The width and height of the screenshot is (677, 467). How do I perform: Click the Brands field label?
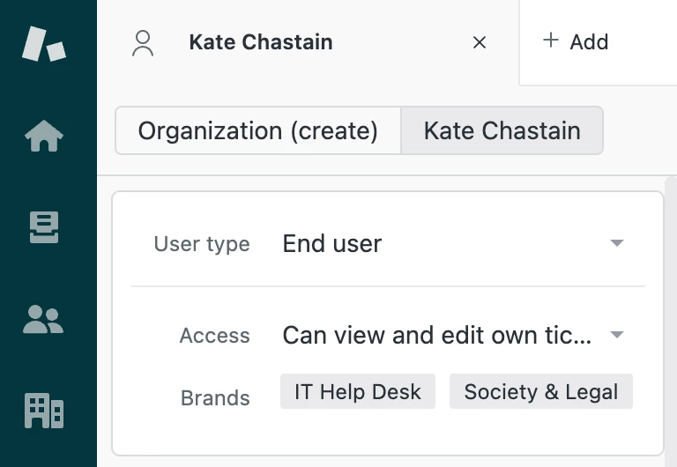(215, 397)
